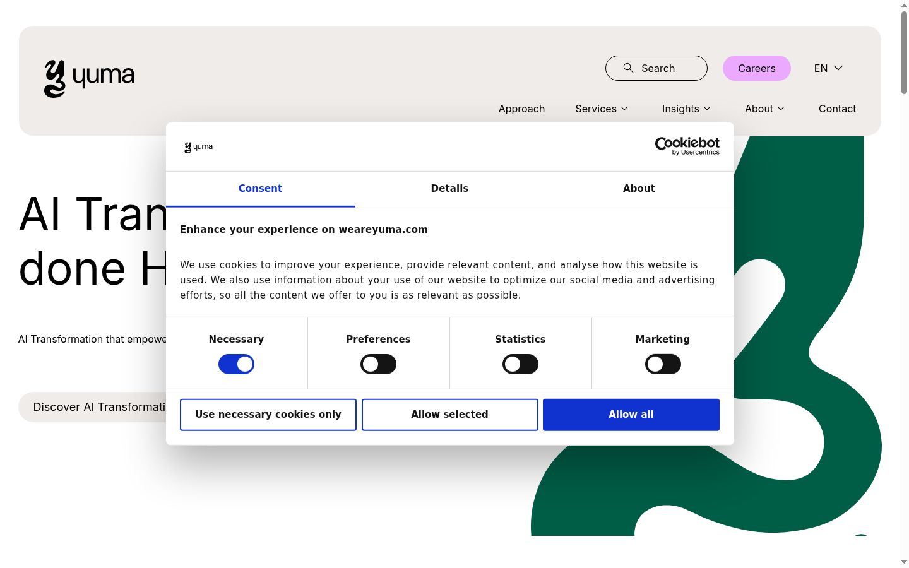Click the Allow all button
Screen dimensions: 909x568
pyautogui.click(x=631, y=415)
